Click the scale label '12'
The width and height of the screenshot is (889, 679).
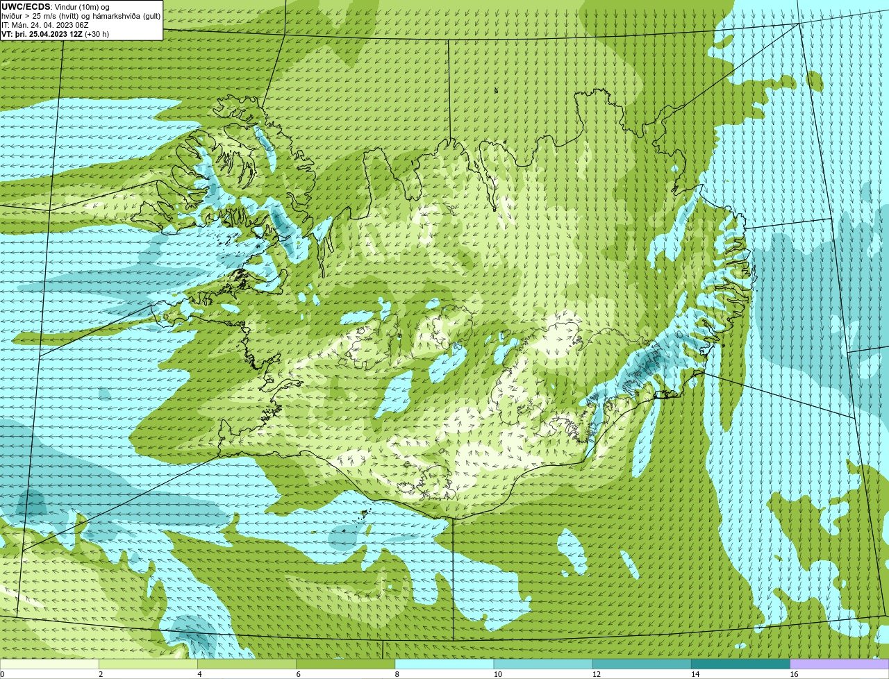(x=596, y=674)
